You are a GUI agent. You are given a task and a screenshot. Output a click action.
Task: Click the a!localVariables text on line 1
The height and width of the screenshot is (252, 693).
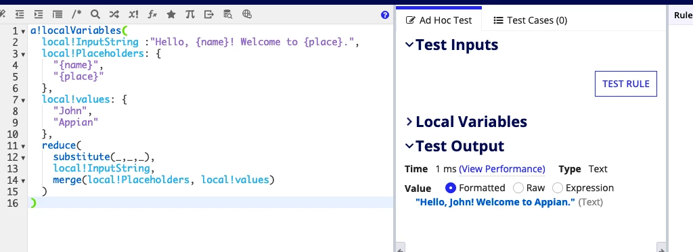click(x=76, y=31)
